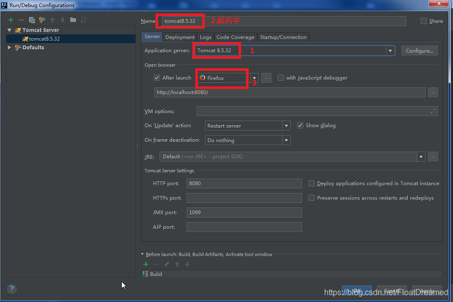Switch to the Logs tab
This screenshot has height=302, width=453.
(205, 37)
